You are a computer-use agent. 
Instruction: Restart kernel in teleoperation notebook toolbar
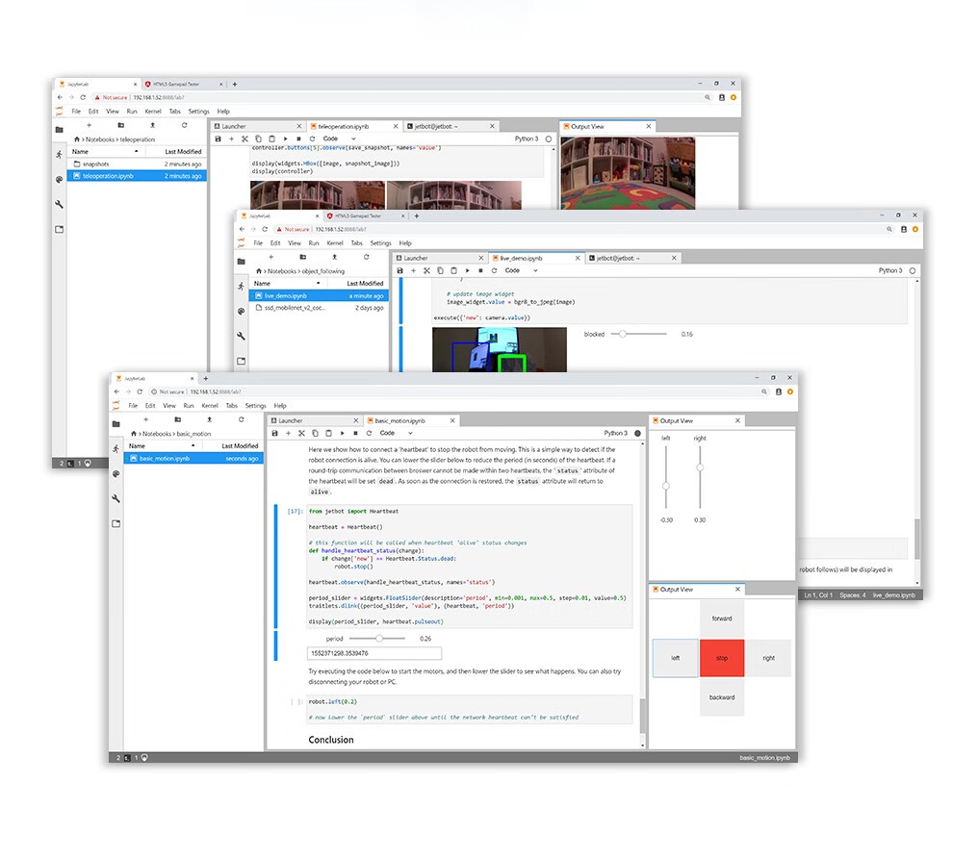(312, 139)
